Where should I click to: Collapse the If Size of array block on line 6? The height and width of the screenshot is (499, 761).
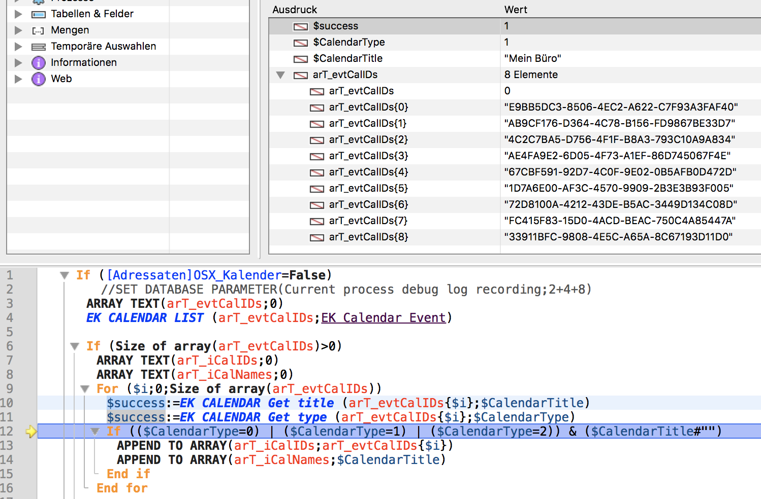pos(75,346)
